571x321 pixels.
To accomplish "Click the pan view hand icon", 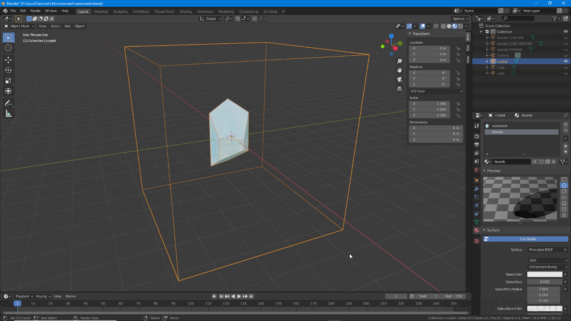I will (x=399, y=70).
